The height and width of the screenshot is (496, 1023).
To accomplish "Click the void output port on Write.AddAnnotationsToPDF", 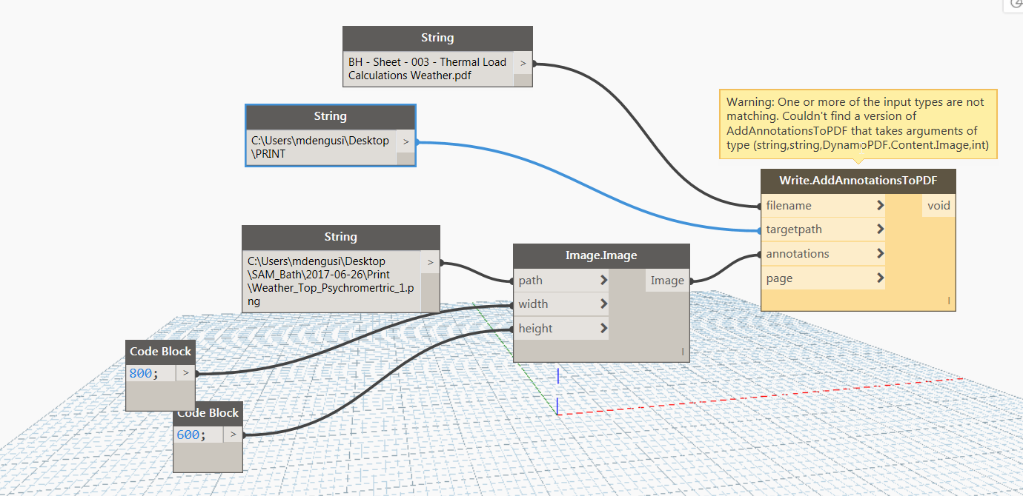I will coord(938,205).
